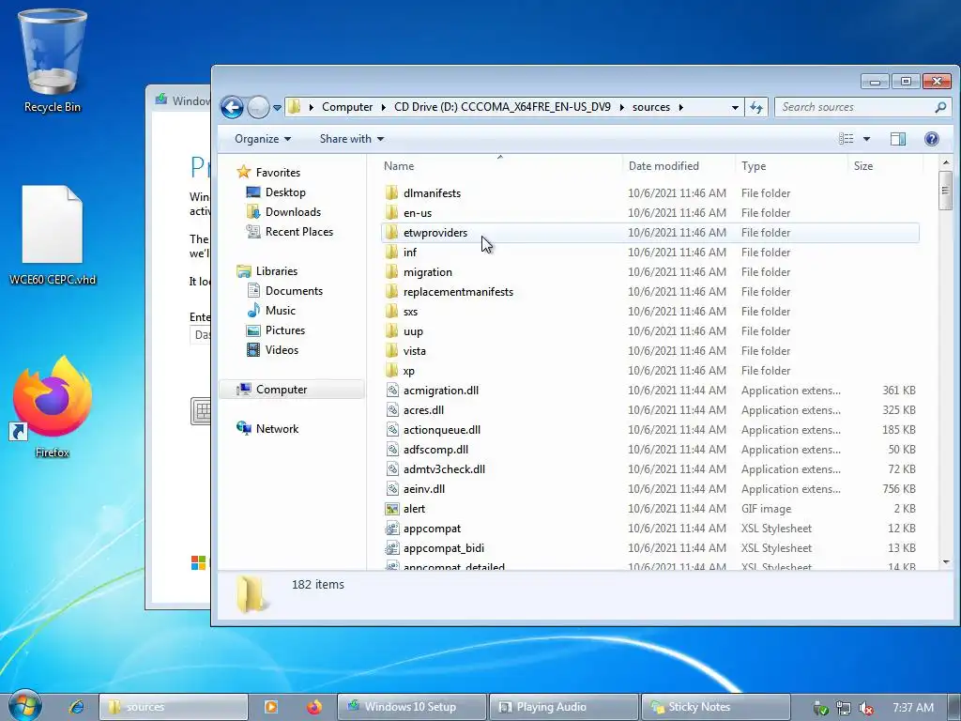Select the vista folder icon
The width and height of the screenshot is (961, 721).
tap(391, 351)
